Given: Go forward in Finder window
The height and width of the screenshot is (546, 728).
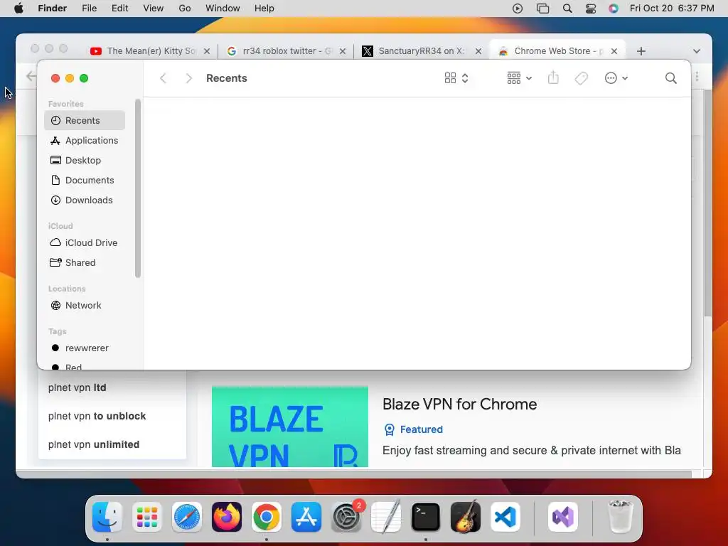Looking at the screenshot, I should point(188,78).
